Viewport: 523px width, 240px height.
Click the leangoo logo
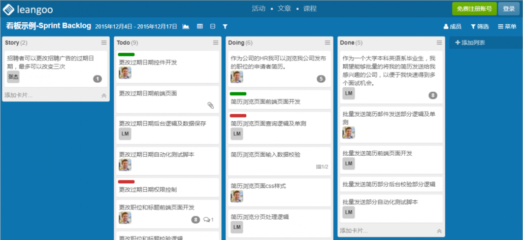pos(28,9)
